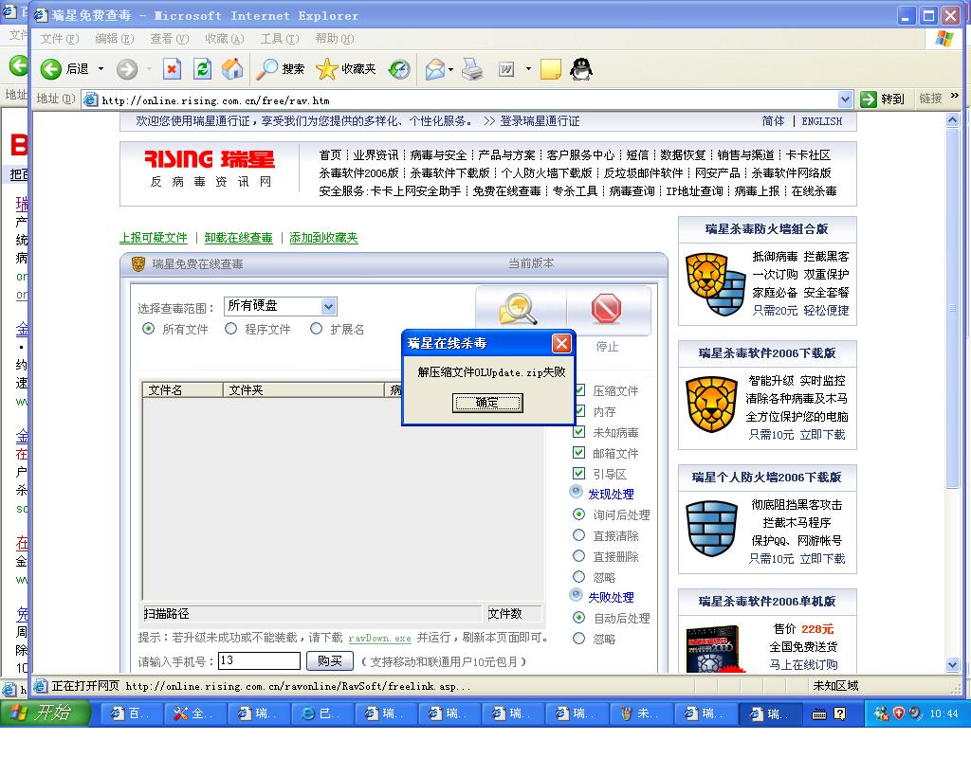This screenshot has height=758, width=971.
Task: Open the 添加到收藏夹 link
Action: [324, 238]
